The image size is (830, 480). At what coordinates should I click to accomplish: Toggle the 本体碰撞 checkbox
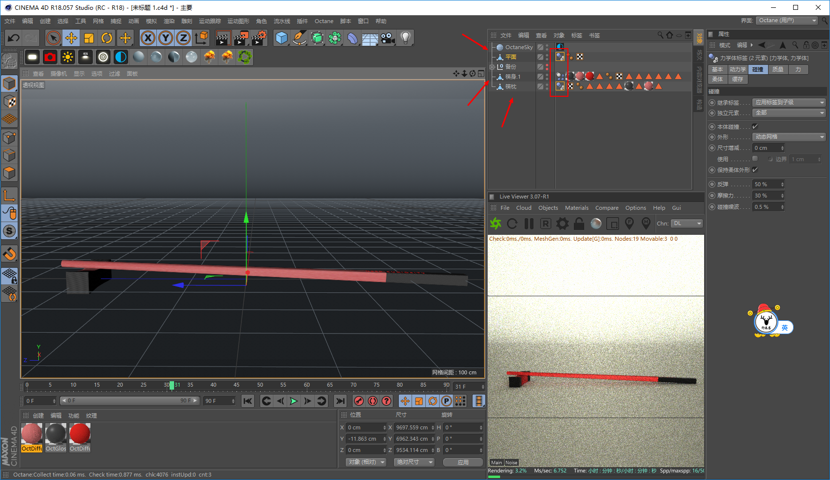[755, 126]
